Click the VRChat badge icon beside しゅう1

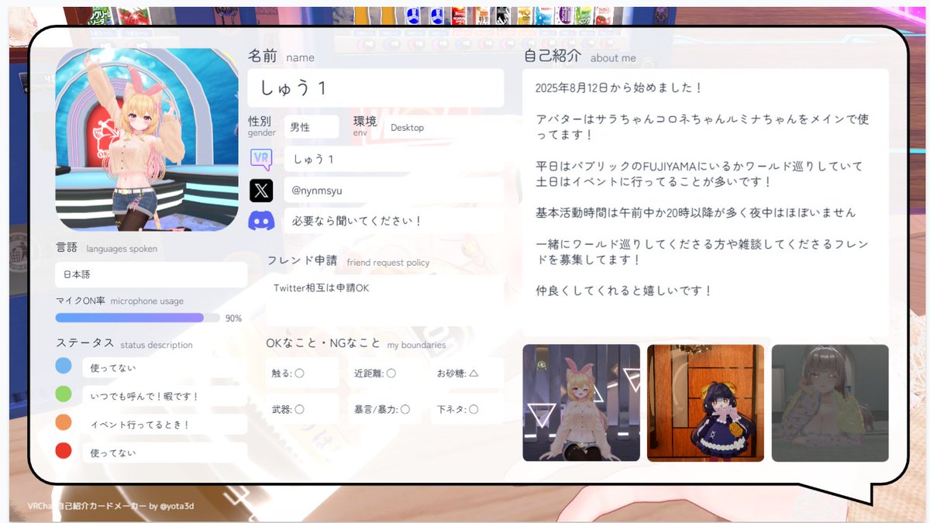tap(261, 159)
